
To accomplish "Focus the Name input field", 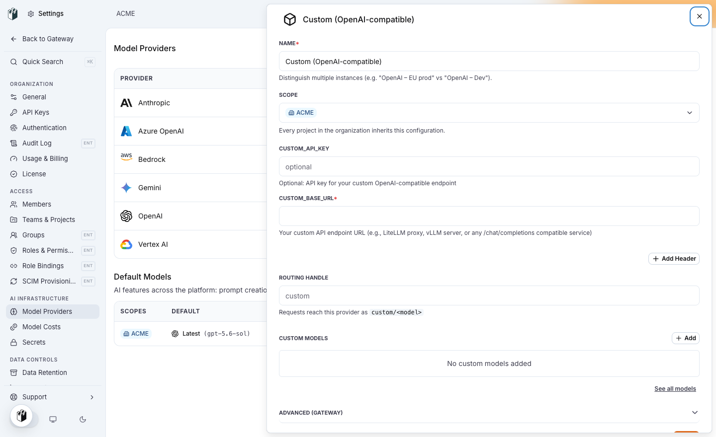I will (489, 62).
